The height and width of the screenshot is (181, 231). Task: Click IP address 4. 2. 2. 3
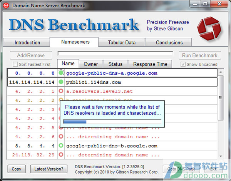(35, 109)
